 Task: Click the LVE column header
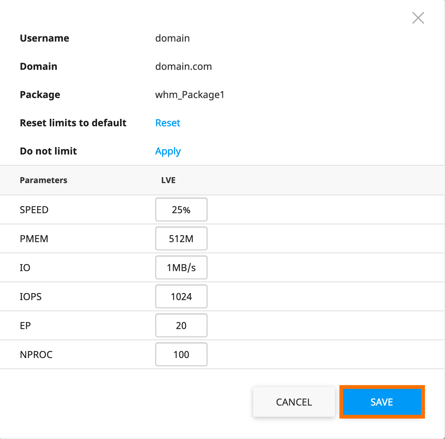click(x=168, y=180)
